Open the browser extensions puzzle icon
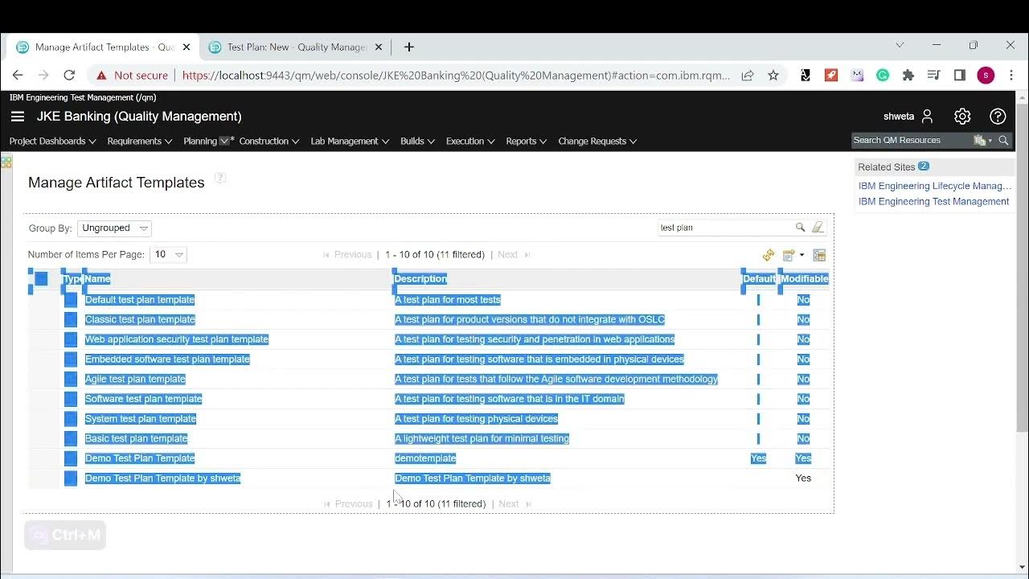Viewport: 1029px width, 579px height. 908,75
